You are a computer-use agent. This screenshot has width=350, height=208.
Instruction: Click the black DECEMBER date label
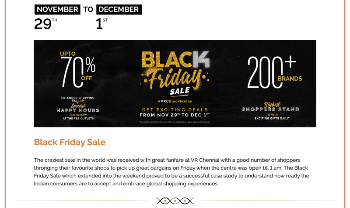point(119,9)
